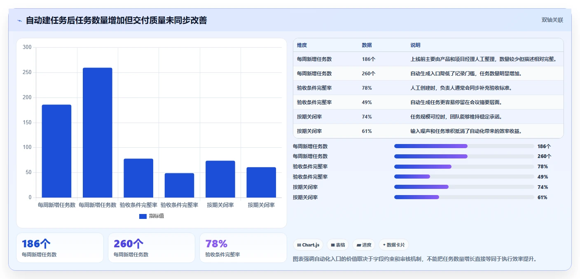Click the footer note 图表强调自动化入口的价值

coord(415,259)
